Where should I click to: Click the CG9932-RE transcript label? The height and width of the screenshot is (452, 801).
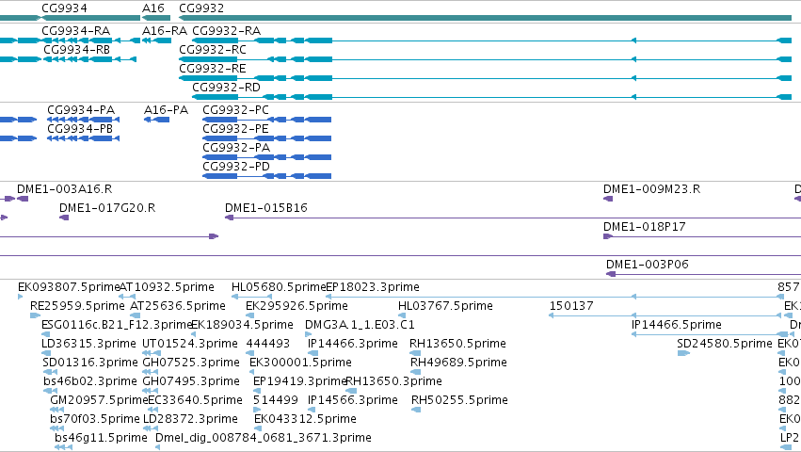tap(213, 69)
